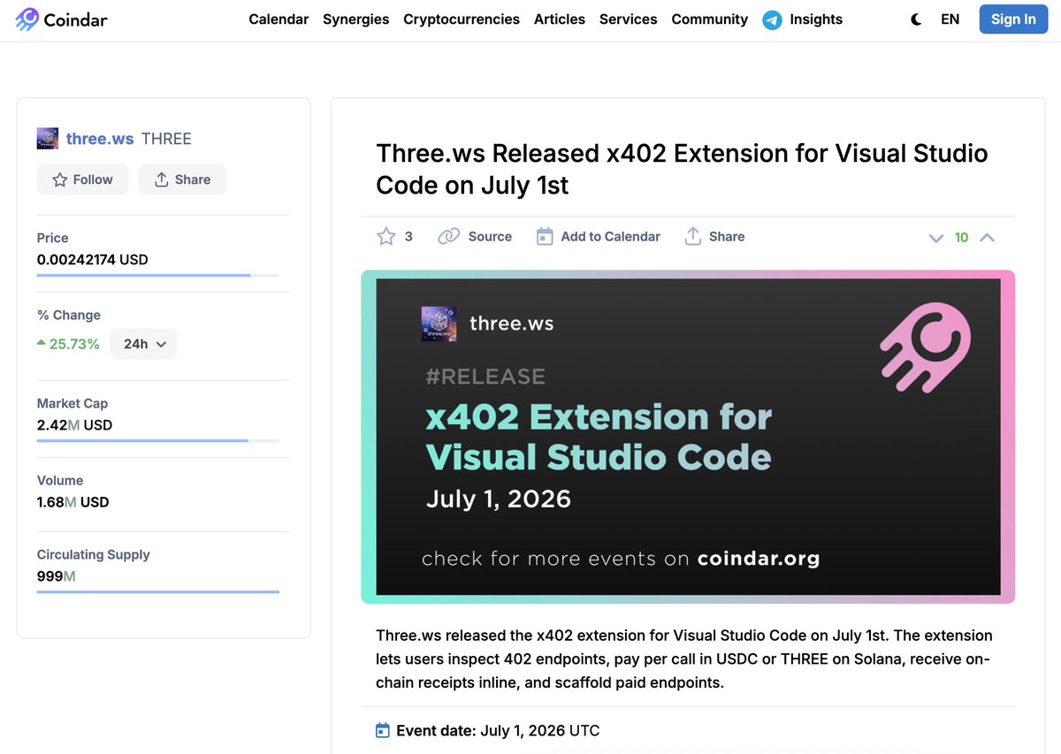1061x754 pixels.
Task: Click the vote count 10
Action: pos(962,237)
